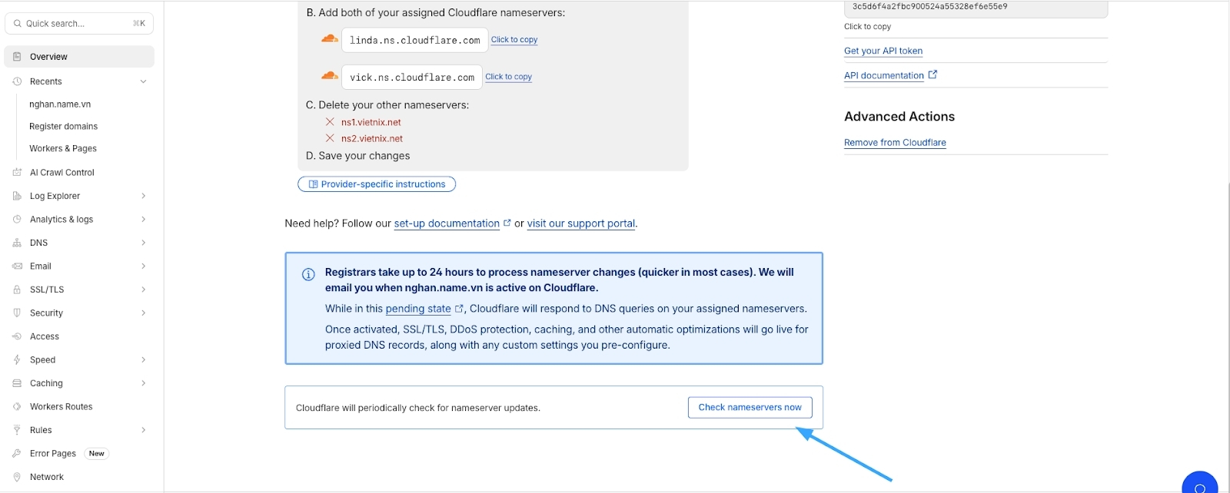Image resolution: width=1230 pixels, height=493 pixels.
Task: Click the Workers Routes icon
Action: pos(17,407)
